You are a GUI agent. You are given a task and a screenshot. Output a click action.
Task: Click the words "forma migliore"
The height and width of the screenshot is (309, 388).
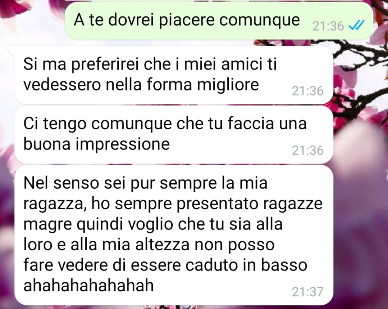[203, 84]
